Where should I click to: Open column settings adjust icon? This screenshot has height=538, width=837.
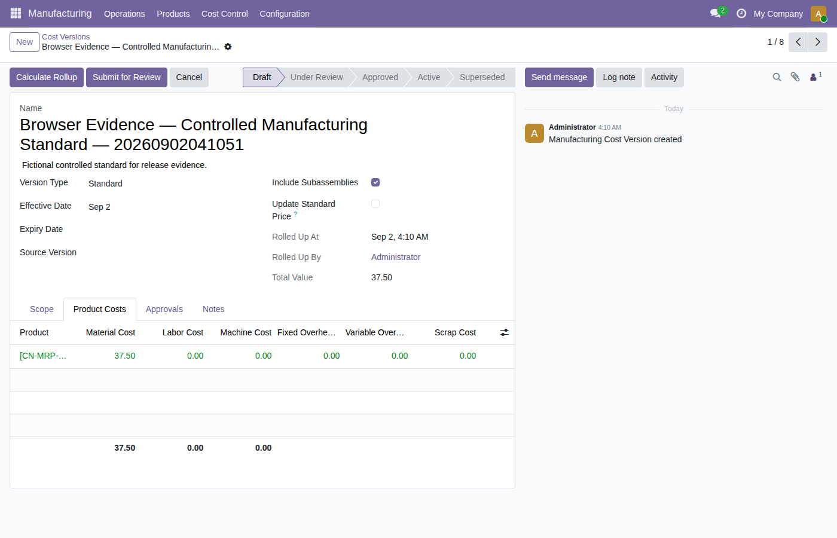(505, 332)
